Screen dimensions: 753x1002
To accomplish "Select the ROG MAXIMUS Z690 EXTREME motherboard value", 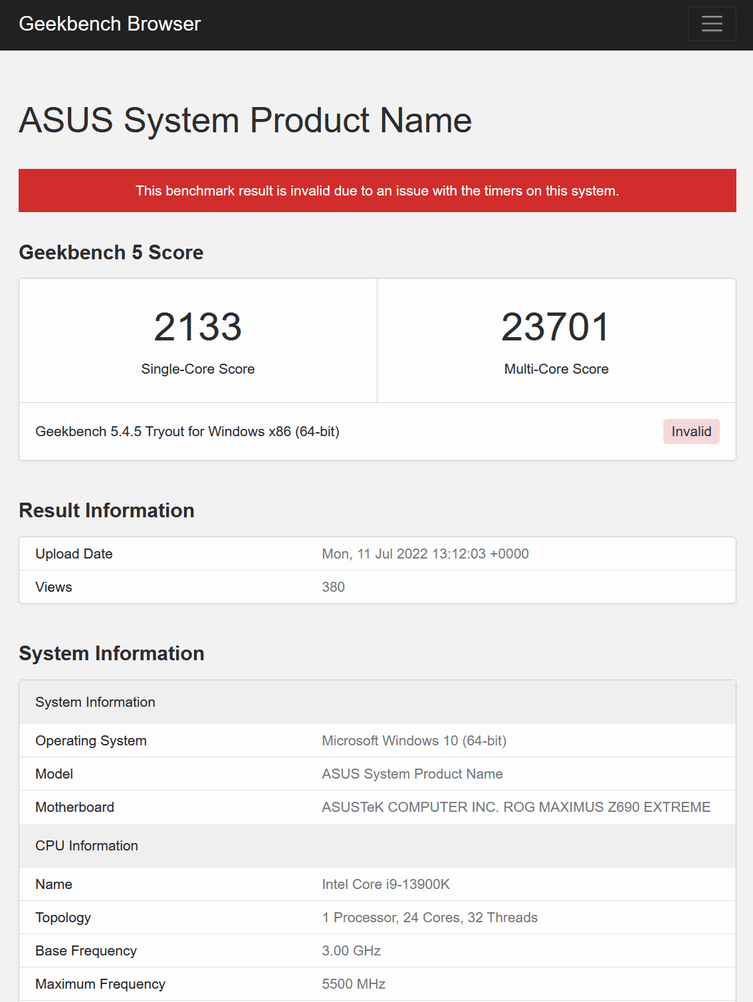I will (516, 807).
